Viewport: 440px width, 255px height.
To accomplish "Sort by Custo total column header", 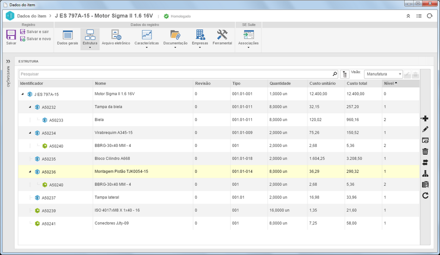I will tap(364, 84).
